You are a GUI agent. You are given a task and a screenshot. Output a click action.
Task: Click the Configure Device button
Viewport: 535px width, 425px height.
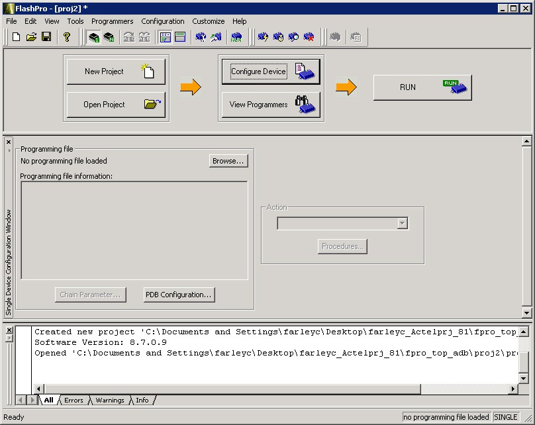tap(271, 71)
